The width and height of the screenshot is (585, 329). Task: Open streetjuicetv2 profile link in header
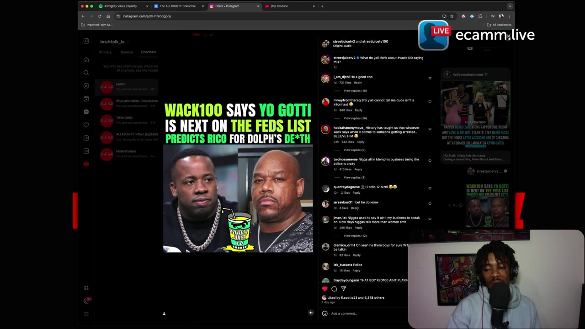pyautogui.click(x=344, y=42)
